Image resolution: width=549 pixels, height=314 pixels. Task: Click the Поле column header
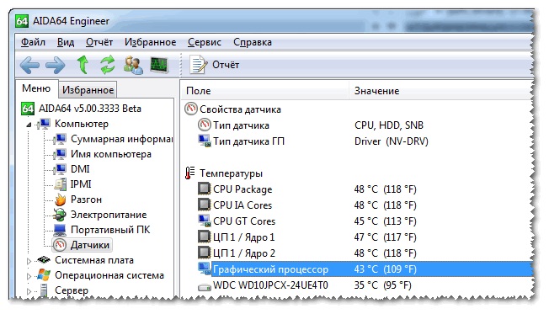(264, 91)
